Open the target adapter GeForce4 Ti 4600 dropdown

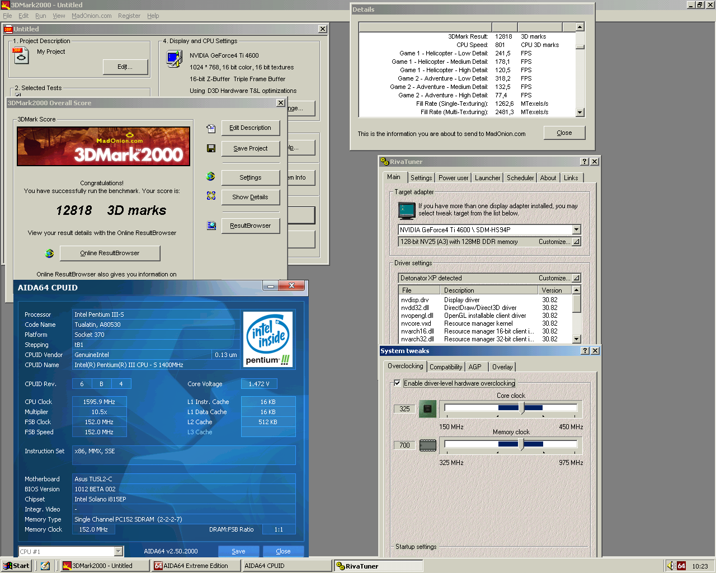(576, 230)
